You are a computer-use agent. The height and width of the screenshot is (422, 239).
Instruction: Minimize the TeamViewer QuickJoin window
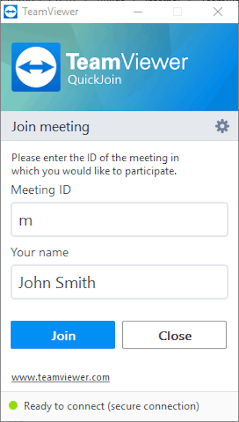[138, 12]
